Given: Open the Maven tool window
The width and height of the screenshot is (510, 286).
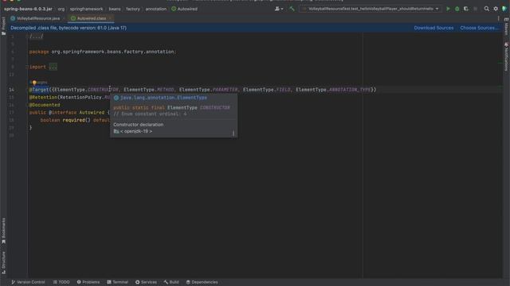Looking at the screenshot, I should click(x=506, y=26).
